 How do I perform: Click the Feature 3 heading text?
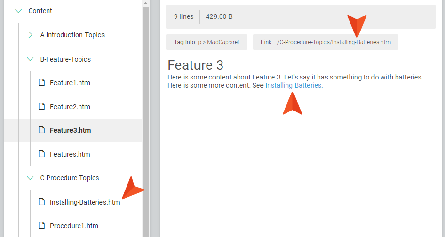(195, 65)
